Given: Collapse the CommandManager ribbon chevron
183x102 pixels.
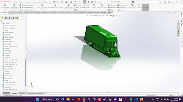Looking at the screenshot, I should click(x=182, y=10).
